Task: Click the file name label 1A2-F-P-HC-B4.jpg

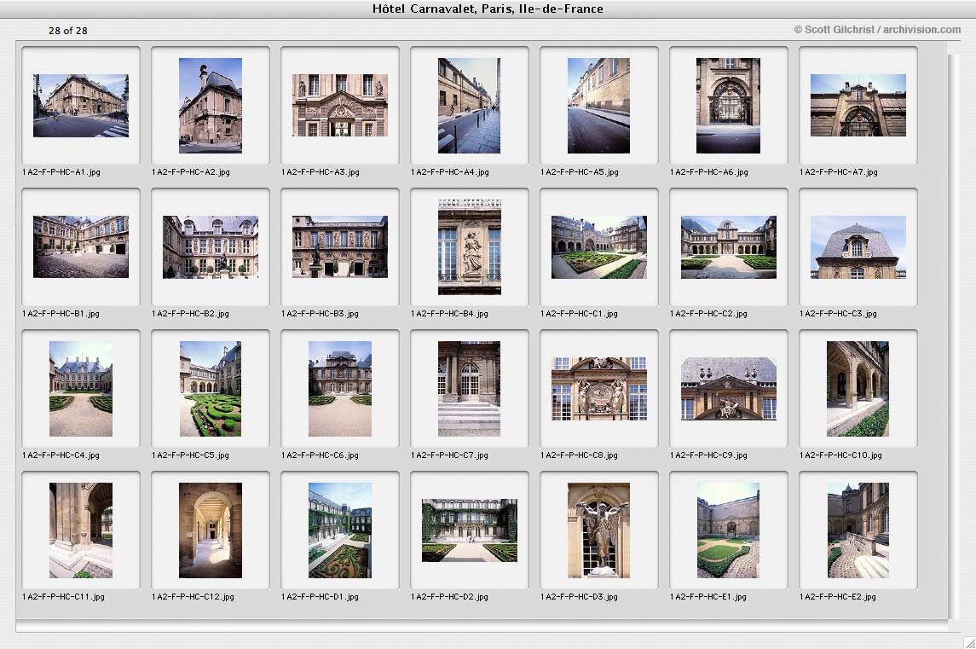Action: [x=448, y=314]
